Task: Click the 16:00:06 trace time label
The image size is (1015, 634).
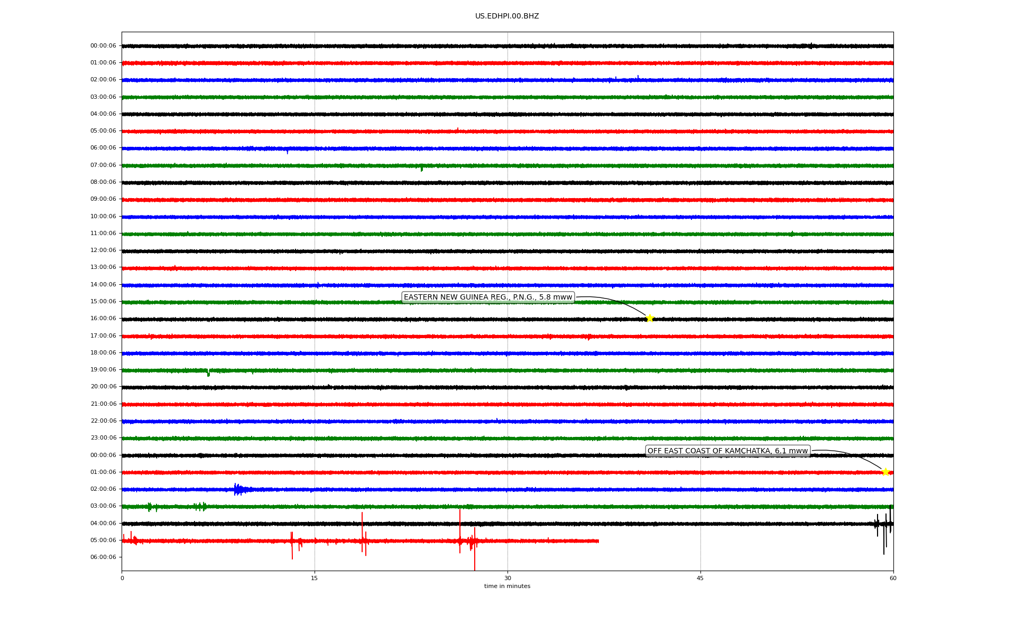Action: click(x=103, y=319)
